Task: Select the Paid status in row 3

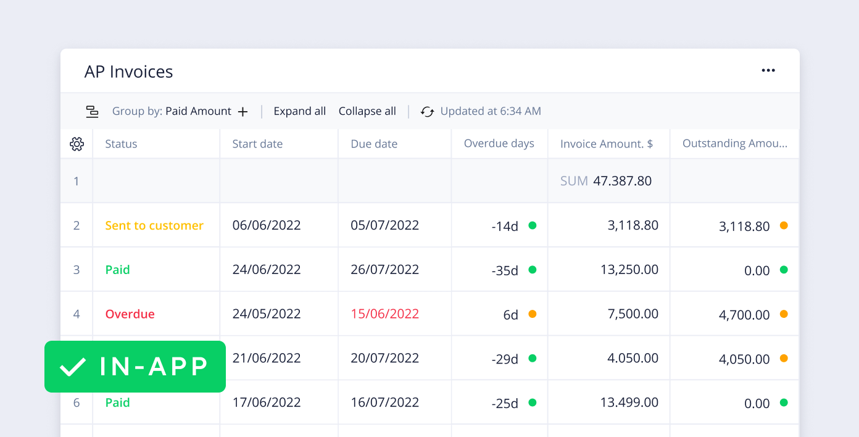Action: pyautogui.click(x=117, y=270)
